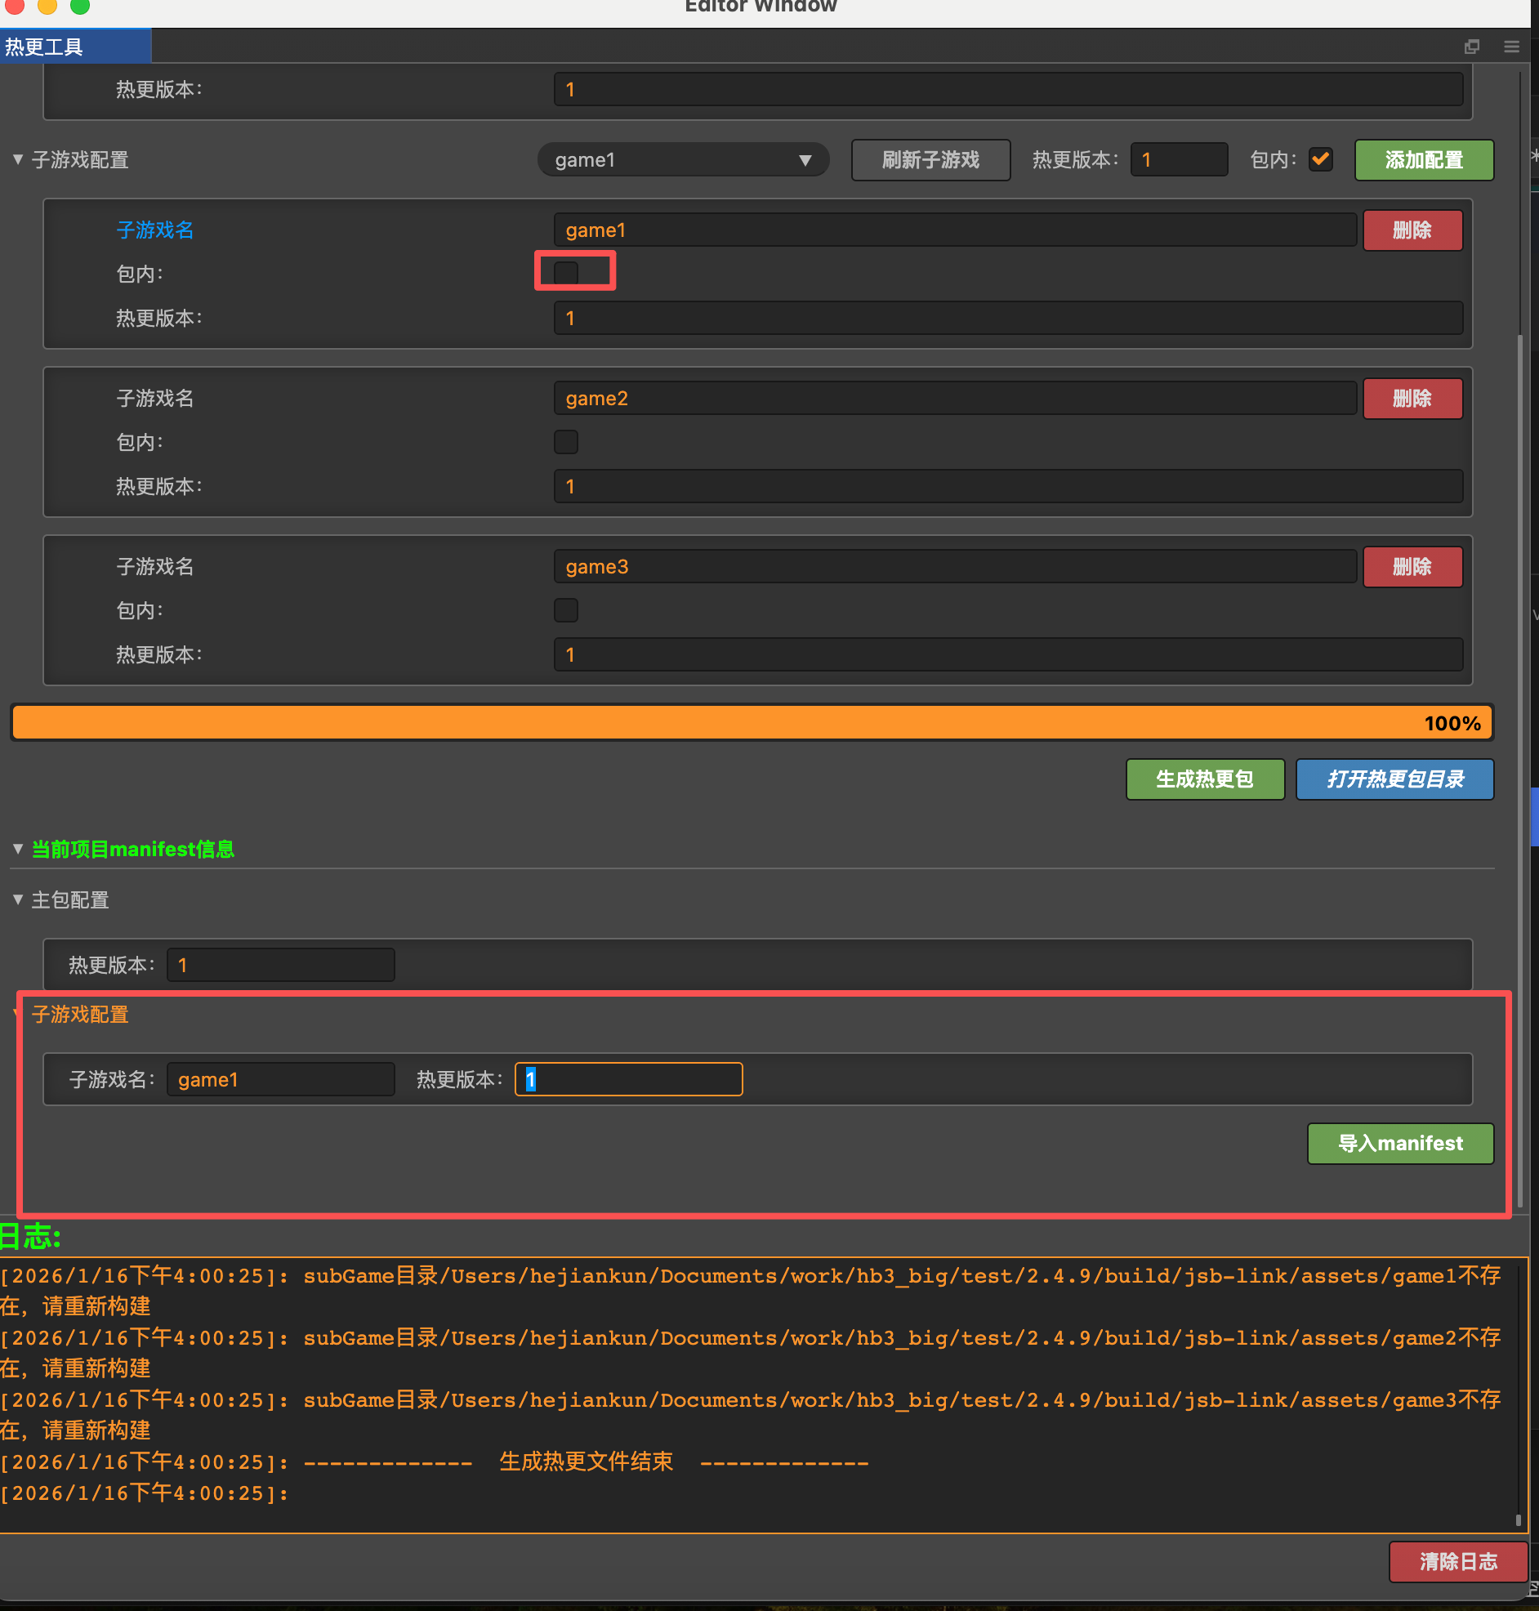Click the 包内: label in game2 block
This screenshot has width=1539, height=1611.
tap(140, 442)
